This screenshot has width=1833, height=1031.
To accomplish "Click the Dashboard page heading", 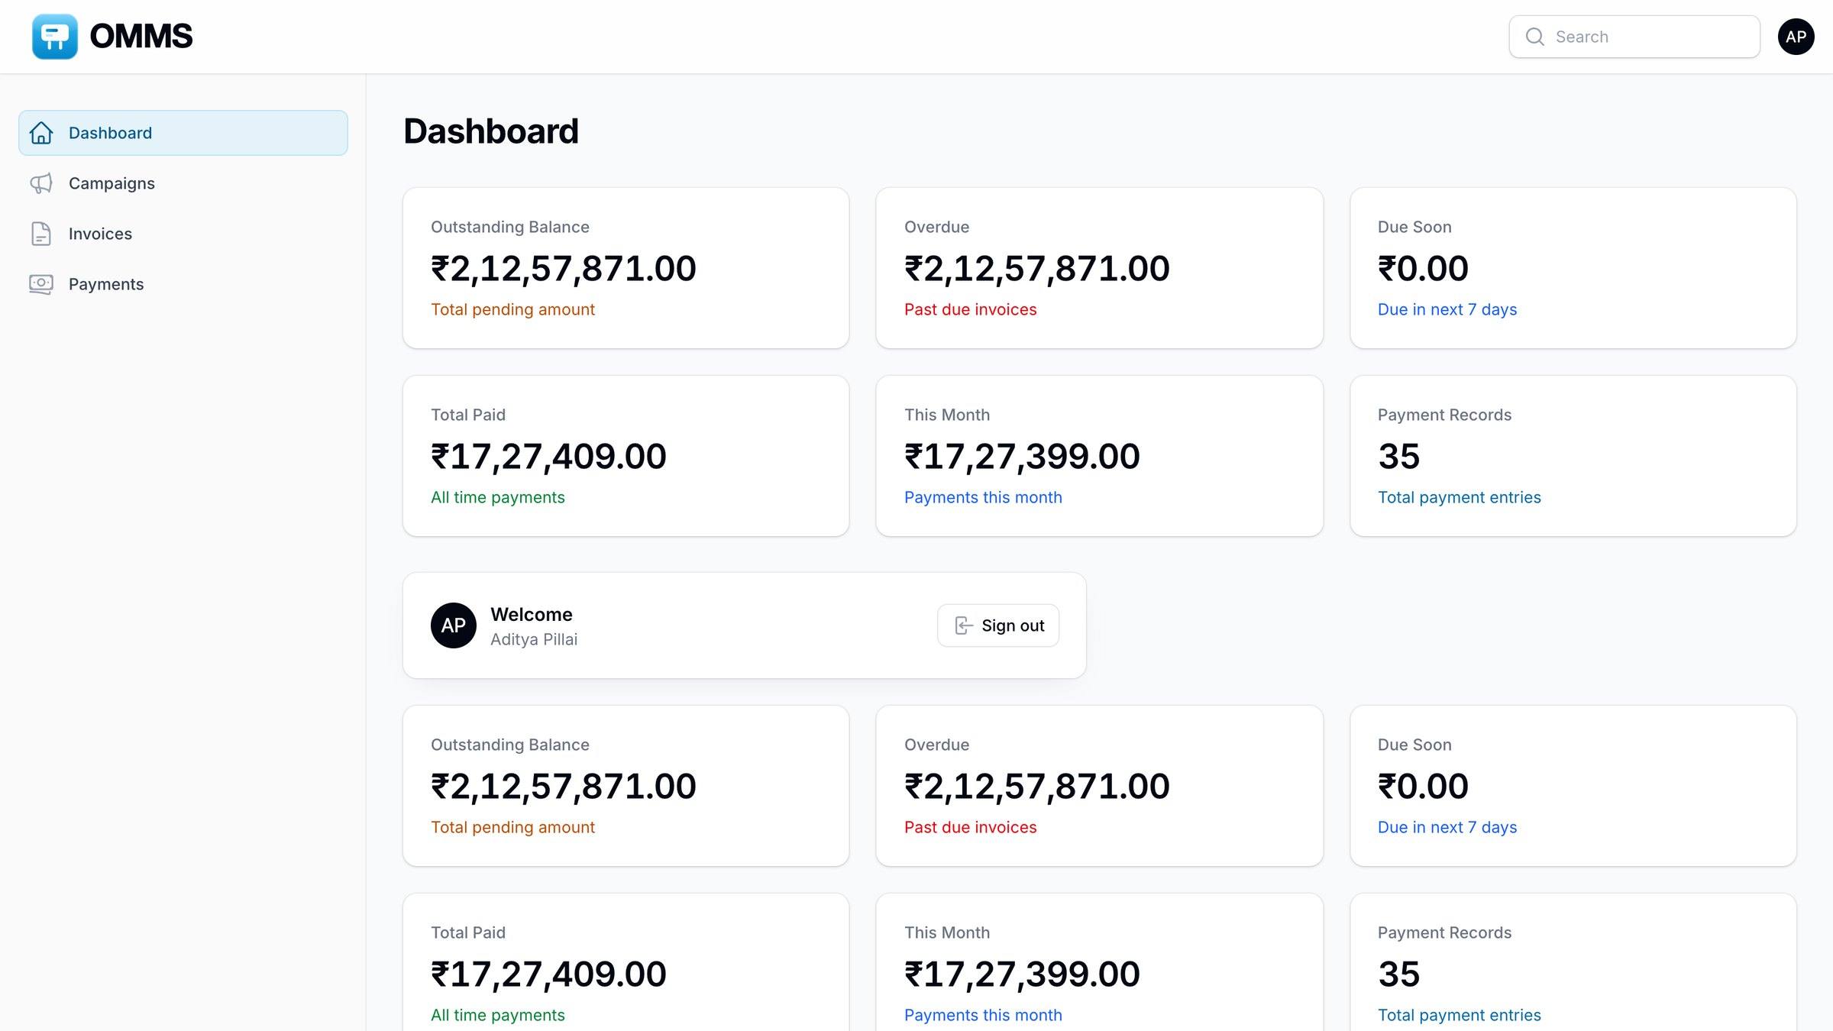I will [x=491, y=131].
